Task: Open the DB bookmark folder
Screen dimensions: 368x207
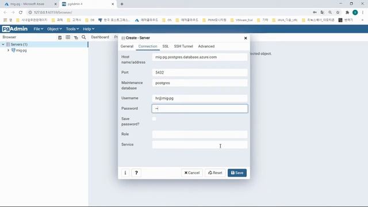Action: (90, 20)
